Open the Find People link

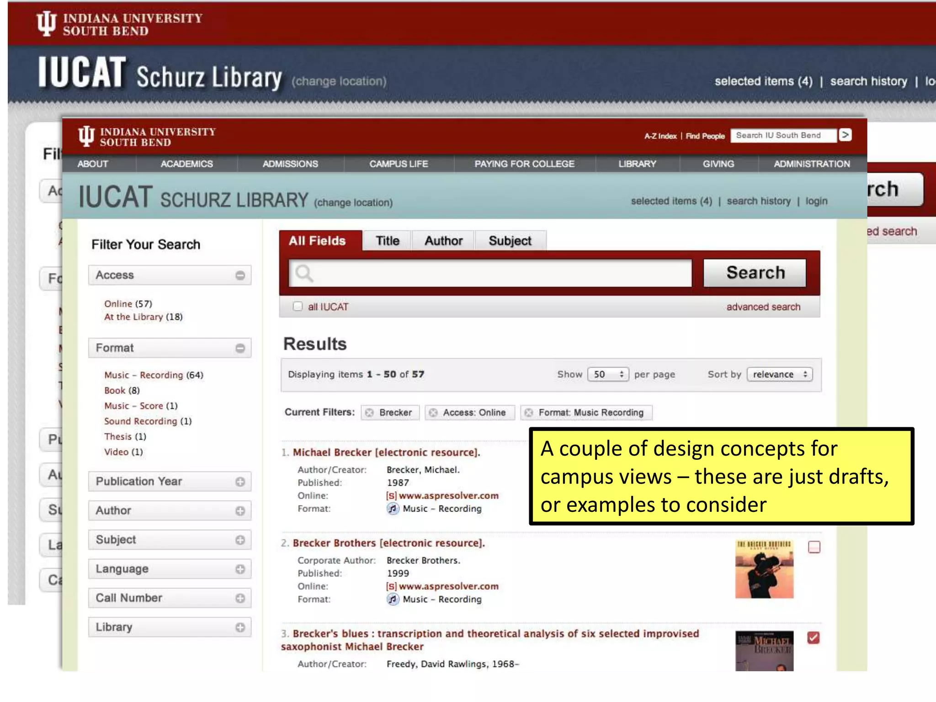(x=705, y=136)
